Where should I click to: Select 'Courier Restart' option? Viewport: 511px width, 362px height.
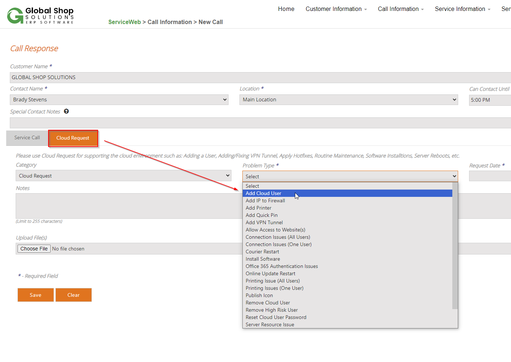pyautogui.click(x=347, y=252)
